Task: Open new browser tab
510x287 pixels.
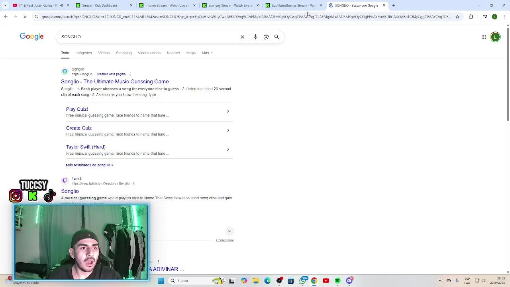Action: 394,6
